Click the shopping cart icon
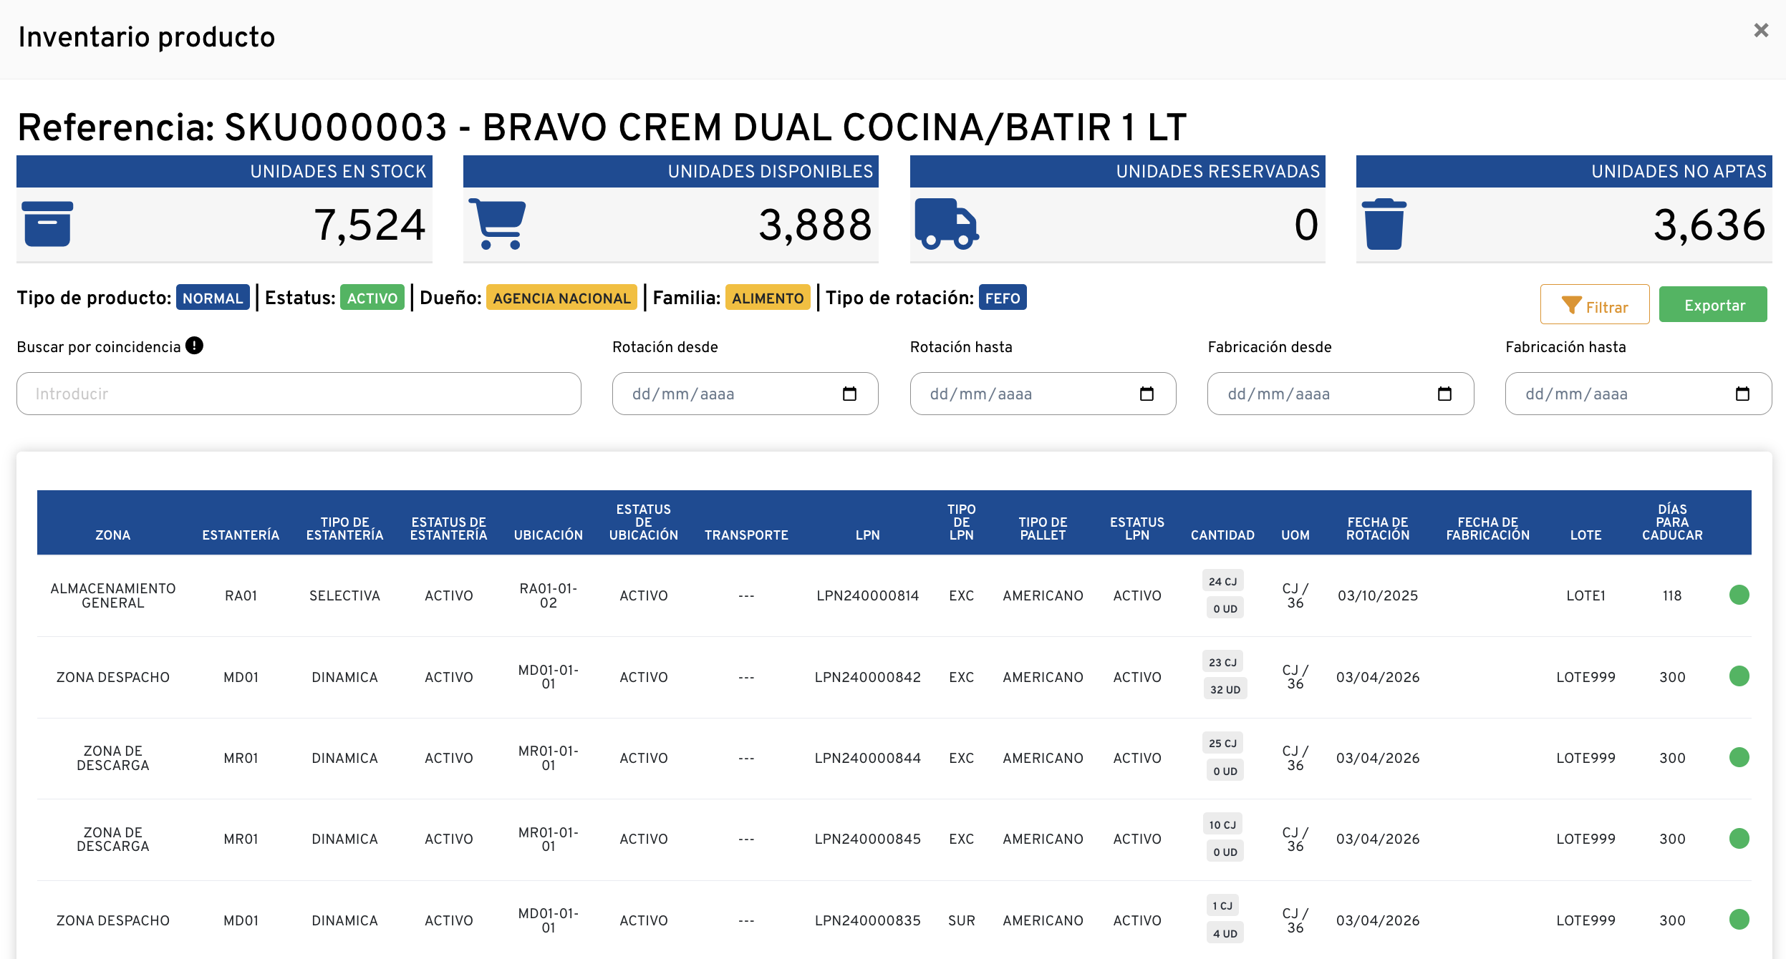The height and width of the screenshot is (959, 1786). click(x=497, y=224)
